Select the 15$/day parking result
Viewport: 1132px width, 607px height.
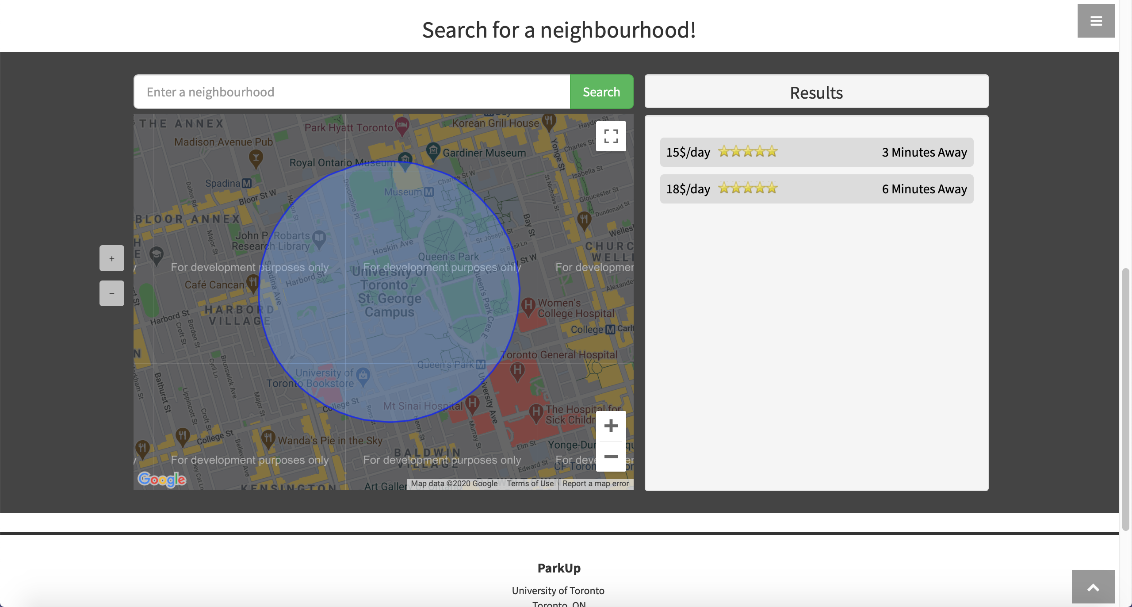point(816,152)
